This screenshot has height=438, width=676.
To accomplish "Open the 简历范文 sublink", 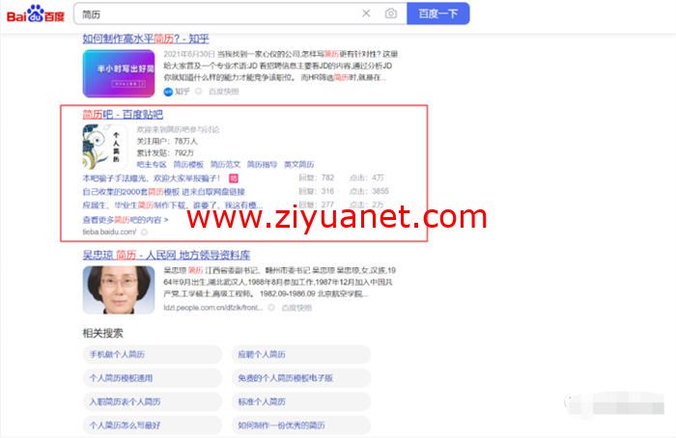I will tap(225, 165).
